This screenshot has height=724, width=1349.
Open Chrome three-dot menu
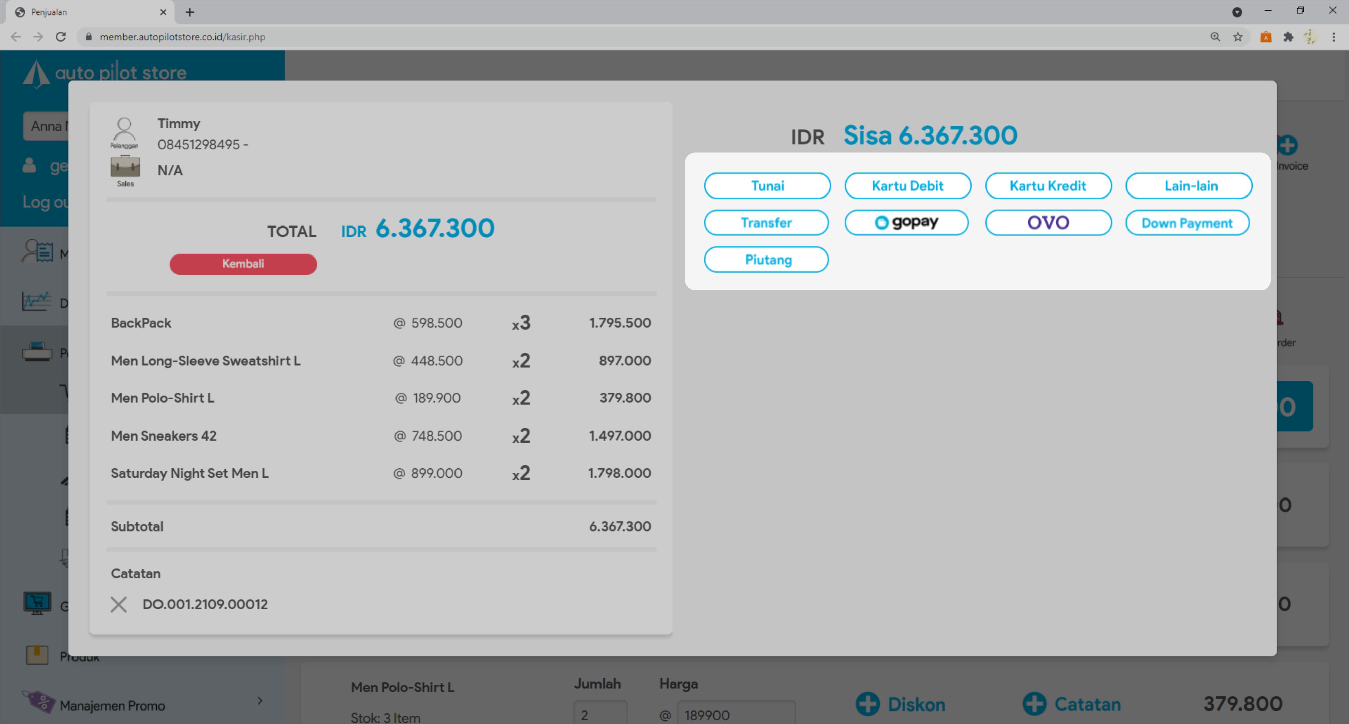click(x=1333, y=37)
